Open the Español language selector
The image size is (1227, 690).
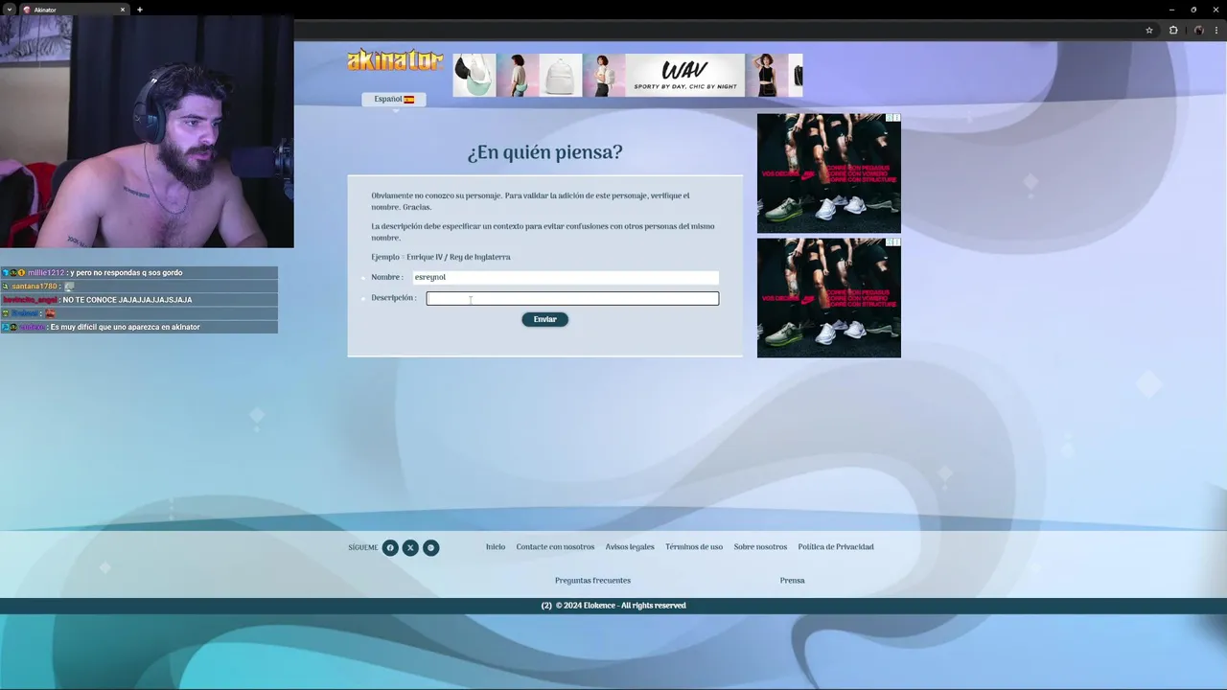pos(394,100)
